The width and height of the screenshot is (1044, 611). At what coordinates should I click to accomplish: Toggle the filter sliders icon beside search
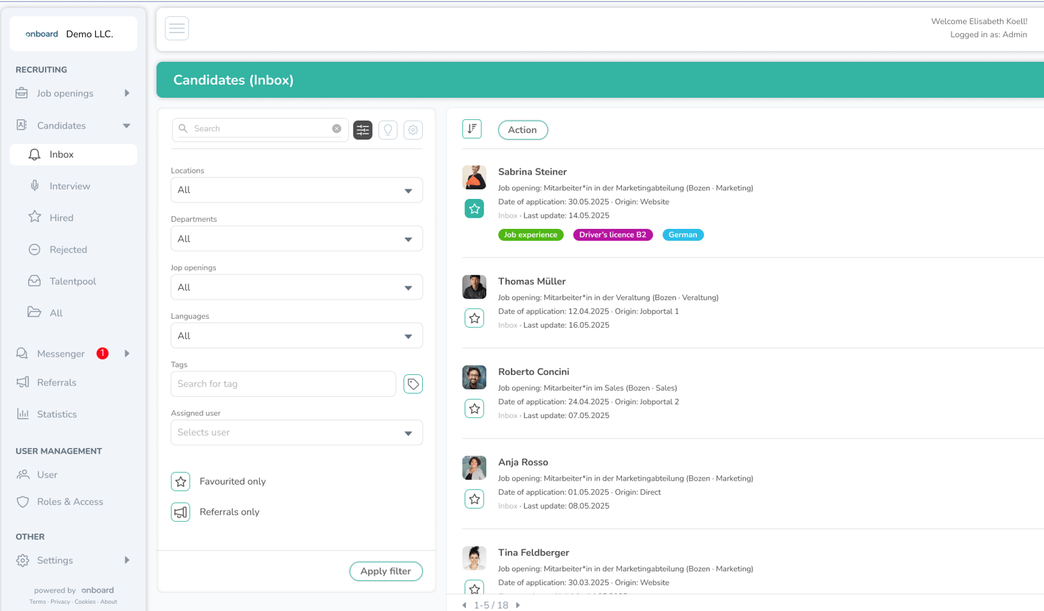pyautogui.click(x=363, y=130)
